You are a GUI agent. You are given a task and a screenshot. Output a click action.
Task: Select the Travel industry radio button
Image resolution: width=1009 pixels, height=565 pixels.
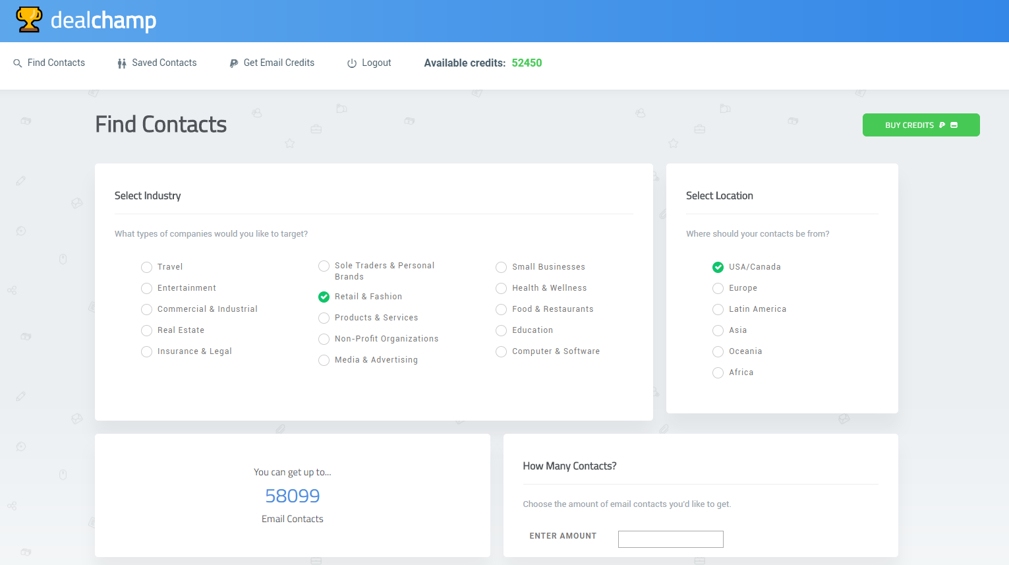point(146,267)
